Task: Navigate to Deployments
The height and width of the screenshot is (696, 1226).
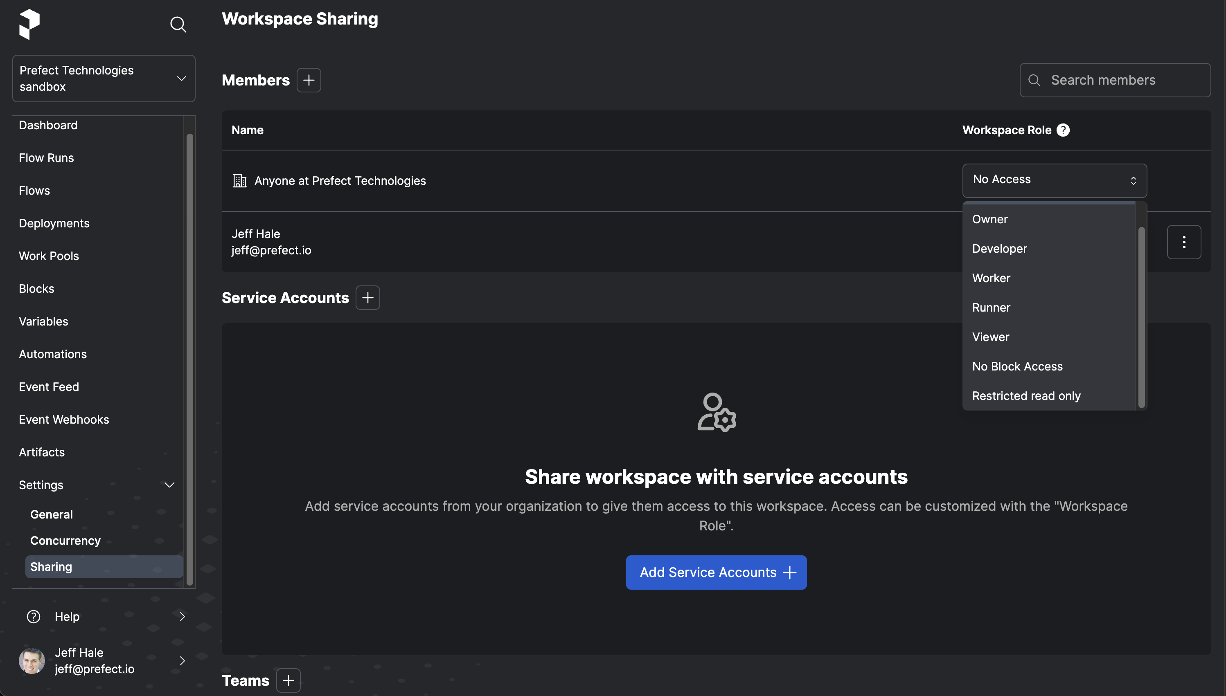Action: 54,223
